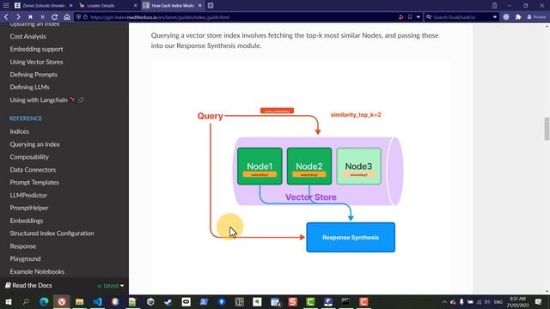550x309 pixels.
Task: Open Example Notebooks sidebar link
Action: 37,271
